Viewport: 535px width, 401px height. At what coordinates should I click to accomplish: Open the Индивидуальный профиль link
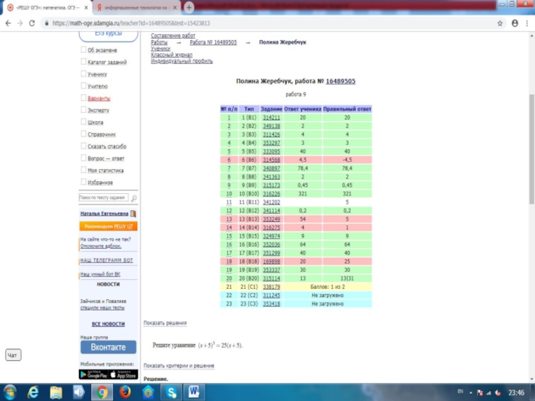[x=182, y=61]
